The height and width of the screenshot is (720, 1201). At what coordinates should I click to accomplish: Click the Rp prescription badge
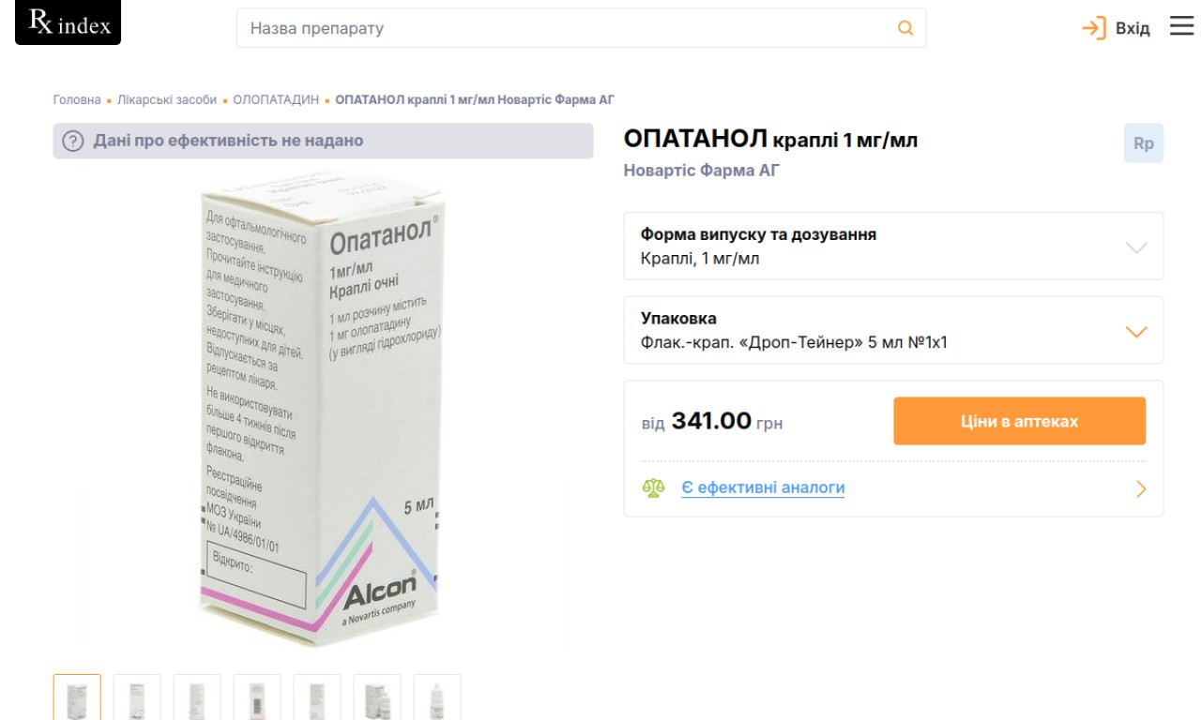click(1144, 143)
